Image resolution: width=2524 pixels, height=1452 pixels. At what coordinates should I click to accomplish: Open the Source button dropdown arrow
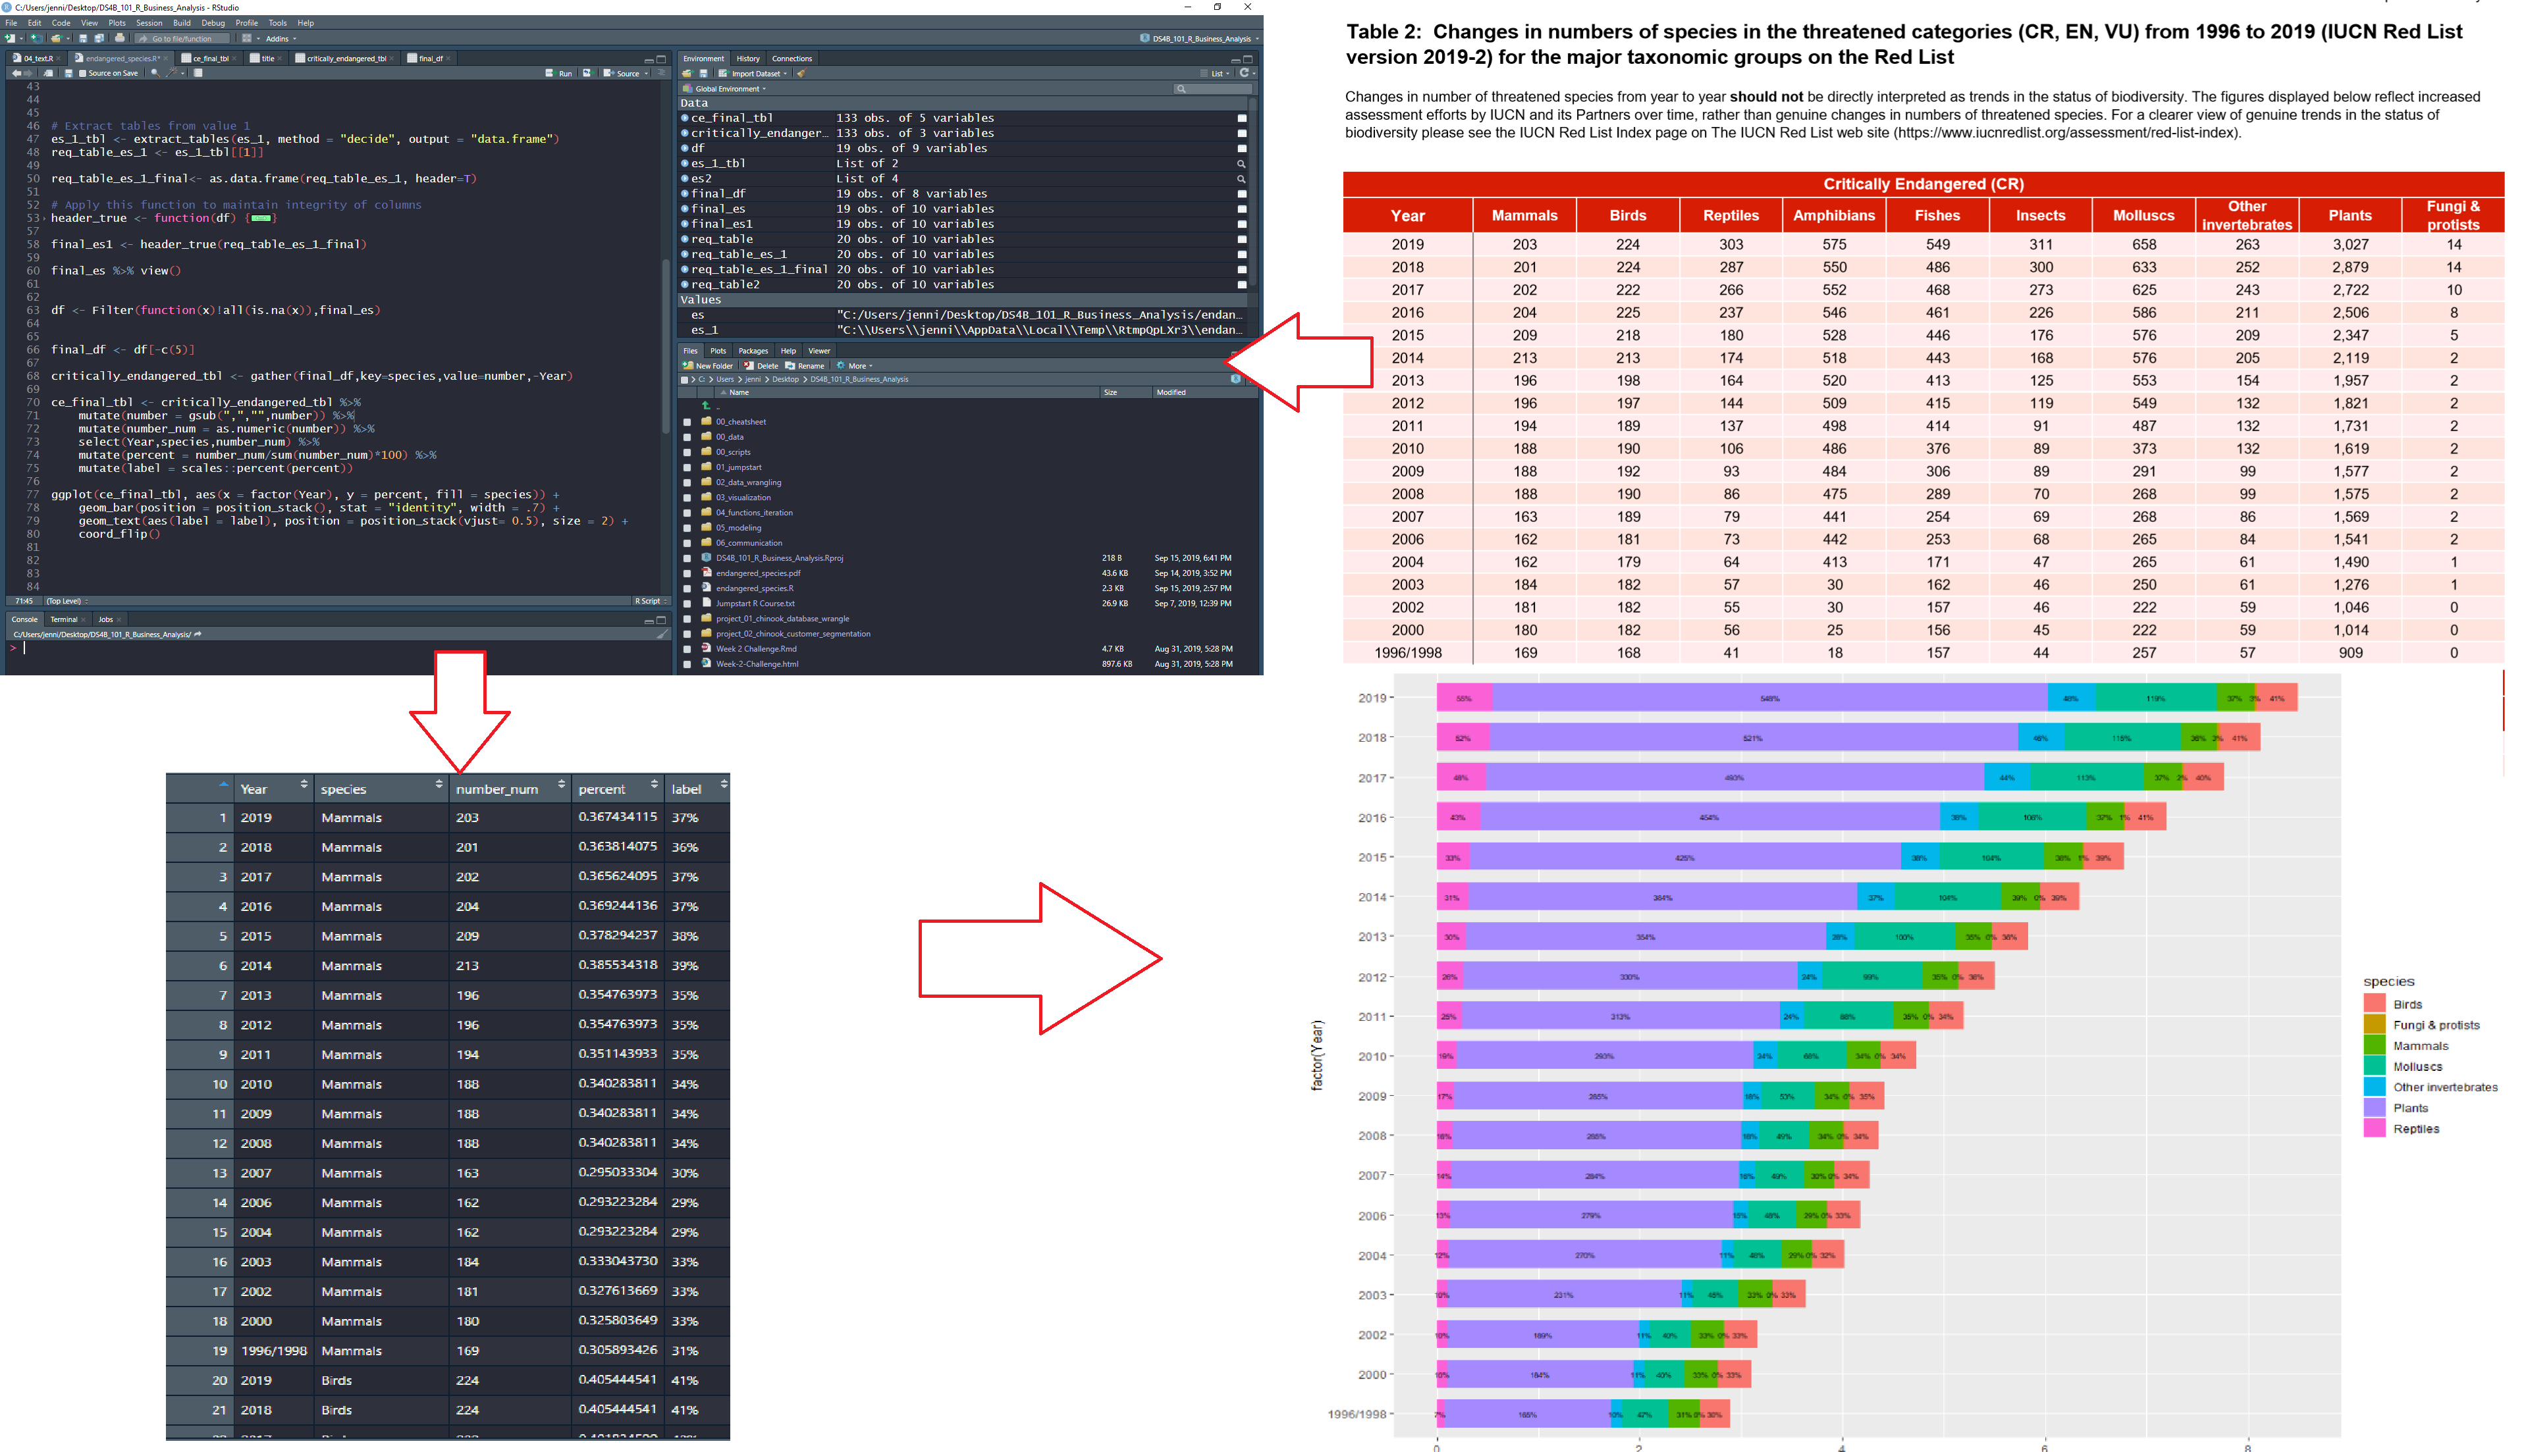647,73
